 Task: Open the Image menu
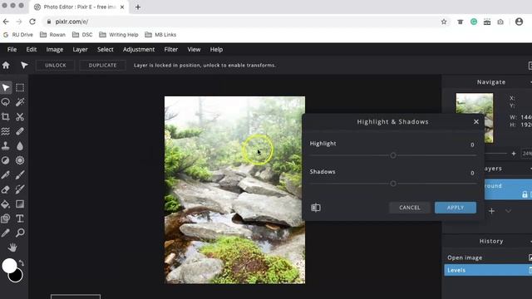(55, 50)
